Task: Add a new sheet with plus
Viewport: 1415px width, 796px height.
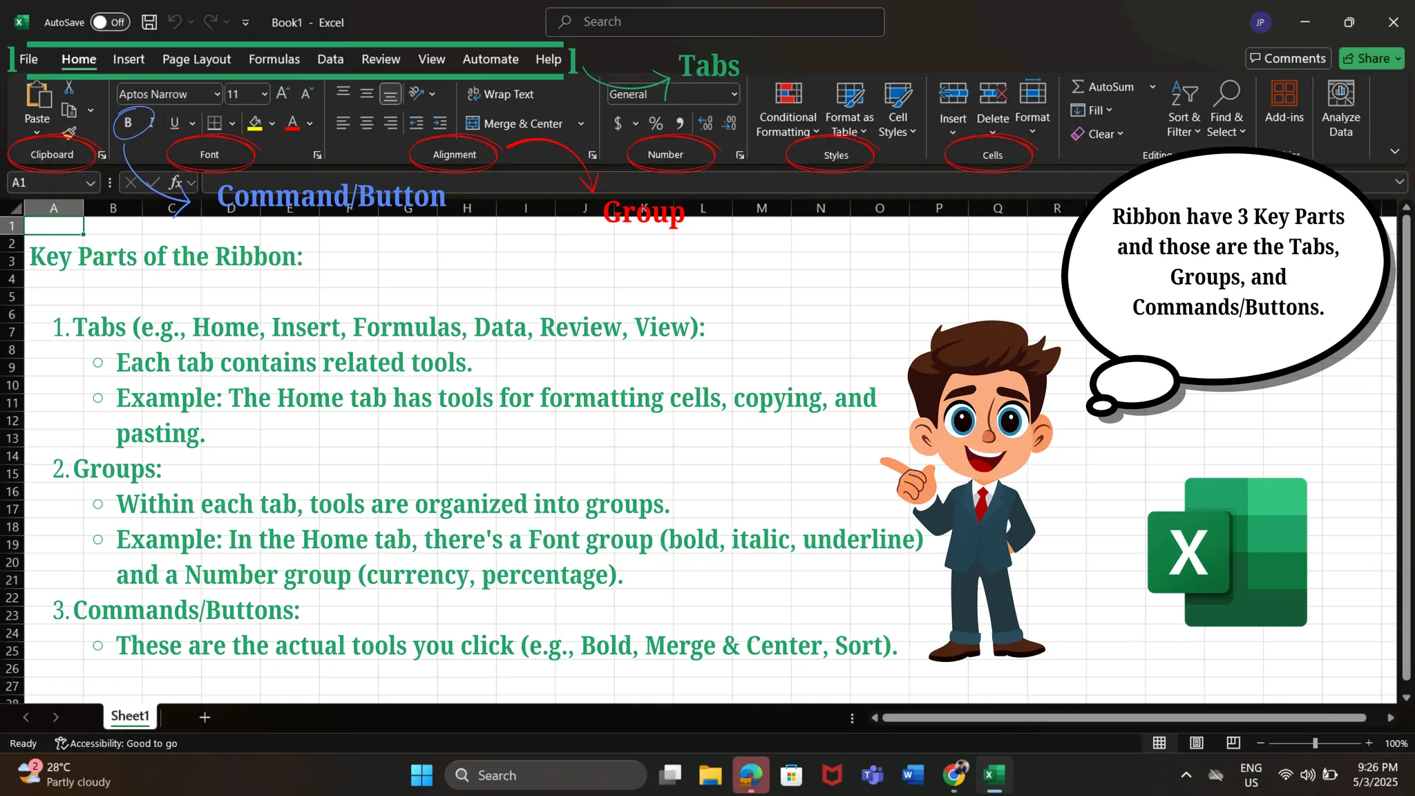Action: [205, 717]
